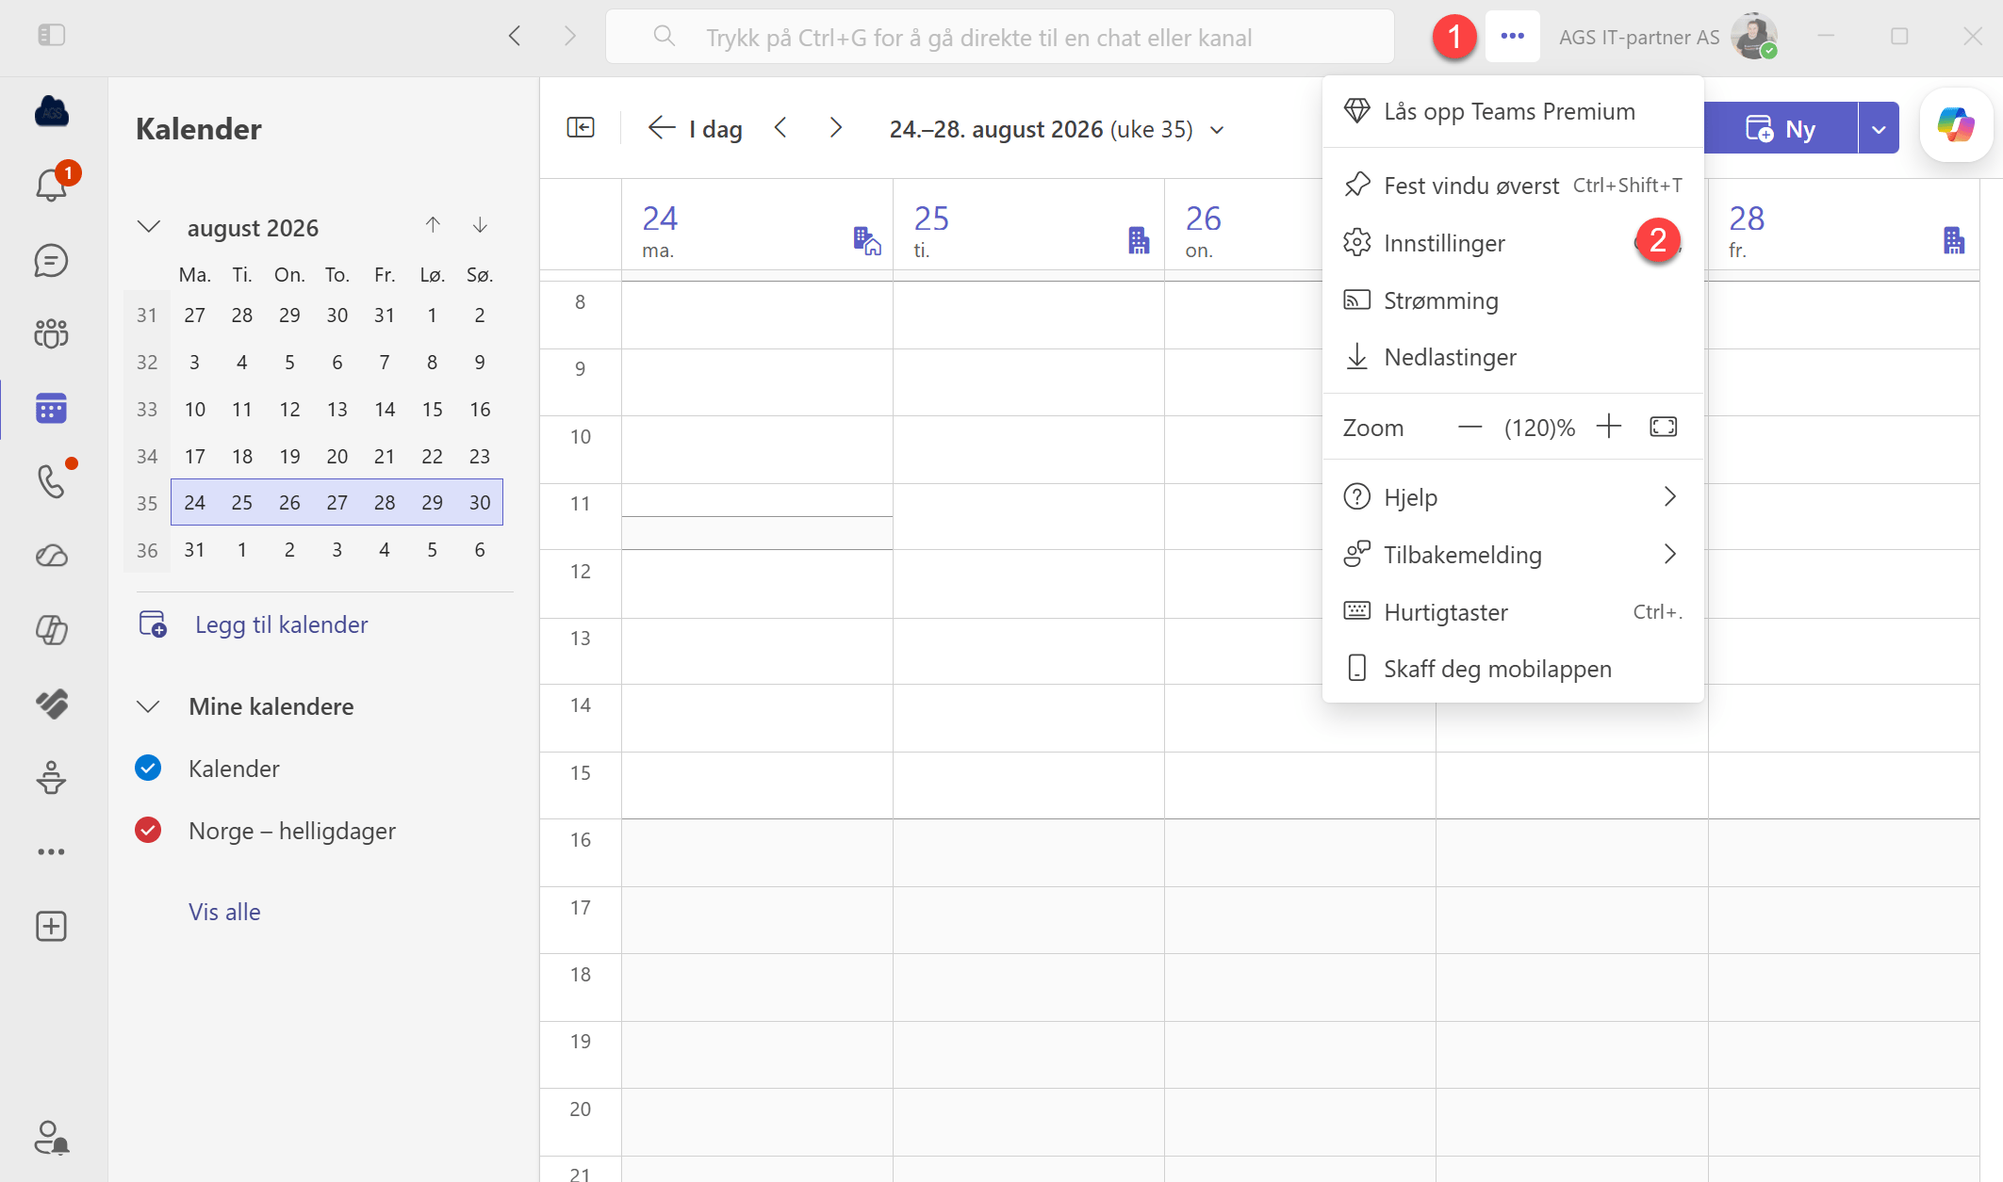Go back with the history arrow
This screenshot has width=2003, height=1182.
[515, 36]
